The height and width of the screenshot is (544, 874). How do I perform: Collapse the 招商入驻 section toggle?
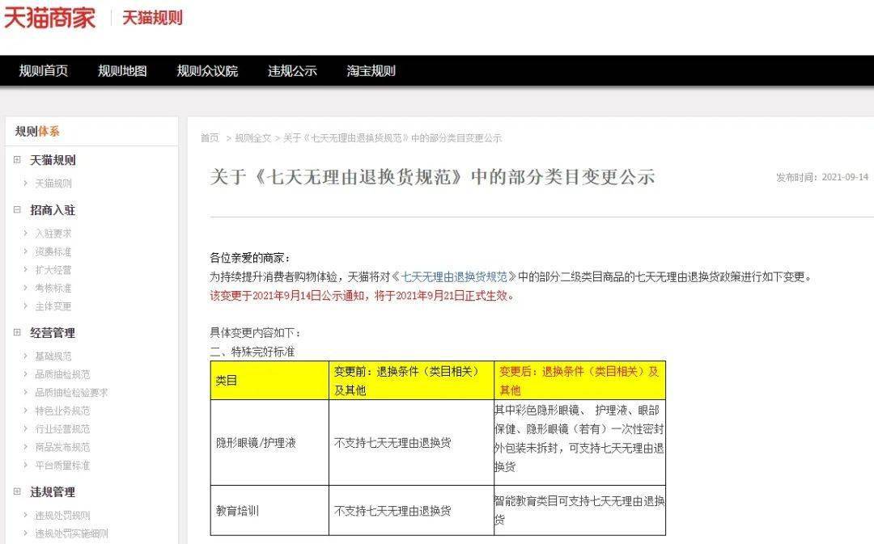click(17, 210)
